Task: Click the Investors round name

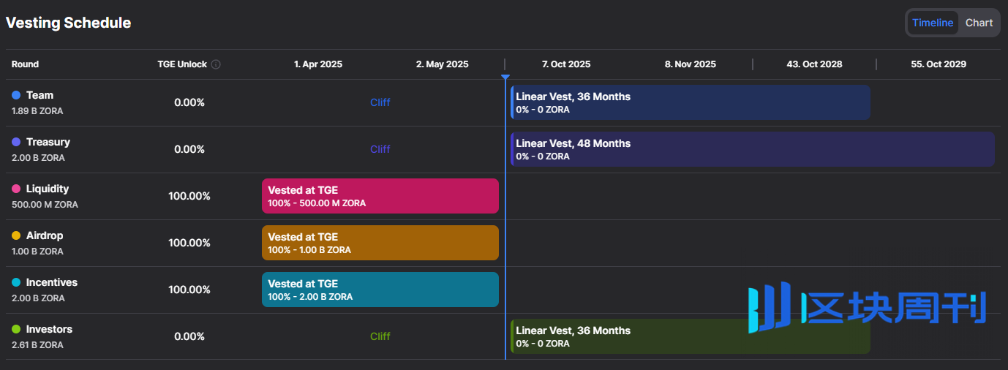Action: (49, 329)
